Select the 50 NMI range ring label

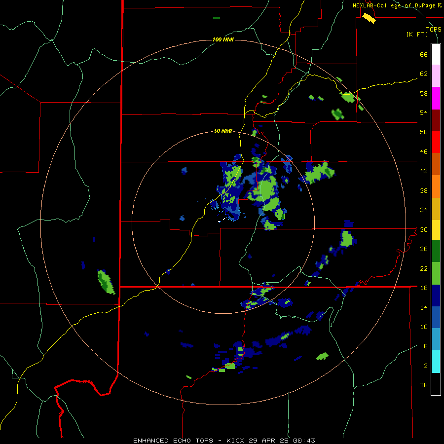click(223, 131)
